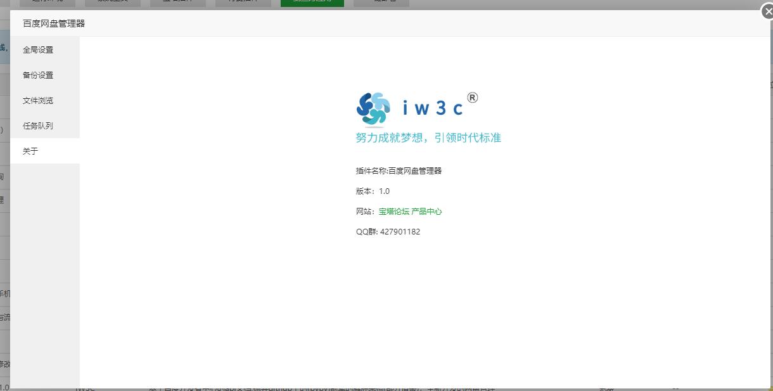The image size is (773, 391).
Task: Switch to 备份设置 tab
Action: [45, 75]
